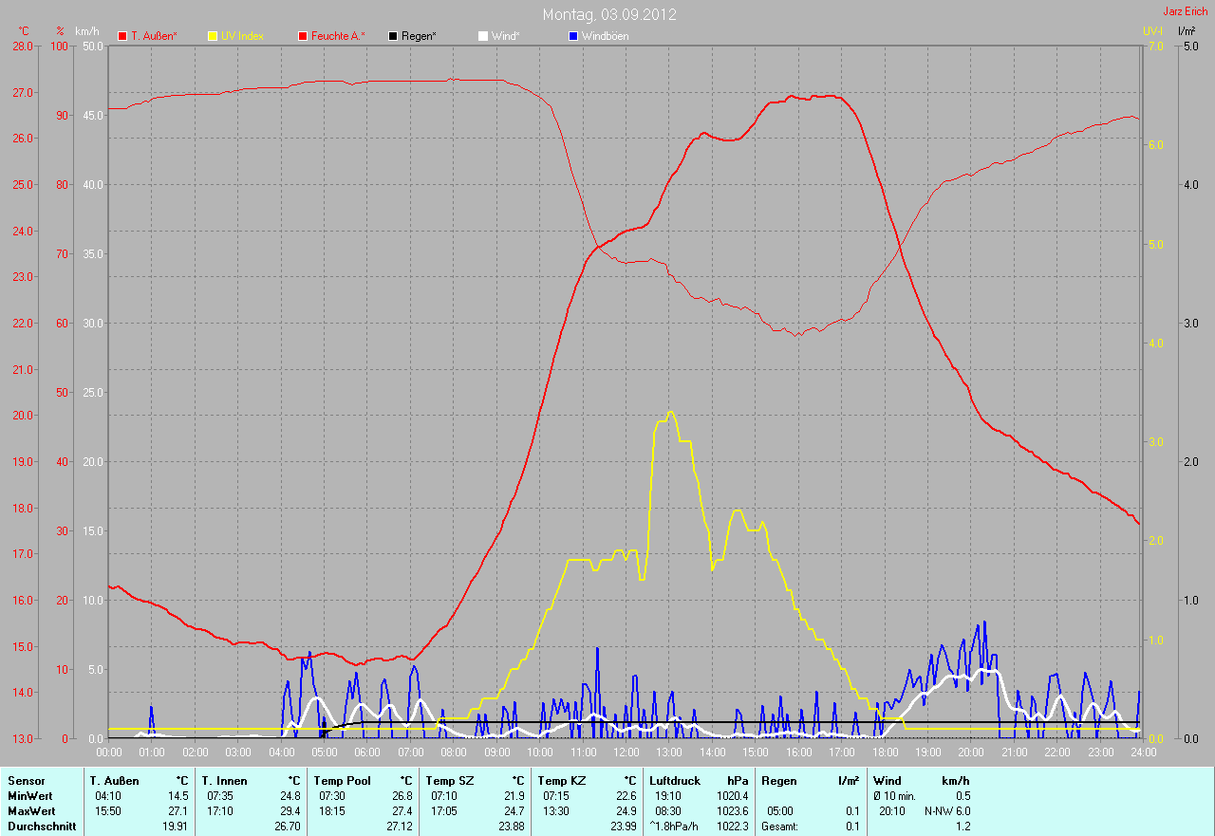
Task: Click the red swatch beside Feuchte A.* legend
Action: coord(304,36)
